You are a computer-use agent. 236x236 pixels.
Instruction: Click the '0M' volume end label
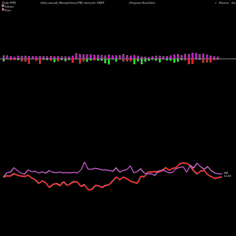(x=226, y=173)
